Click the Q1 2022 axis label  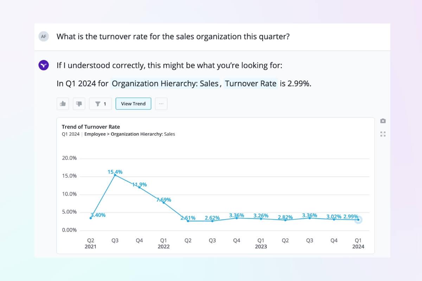click(164, 243)
